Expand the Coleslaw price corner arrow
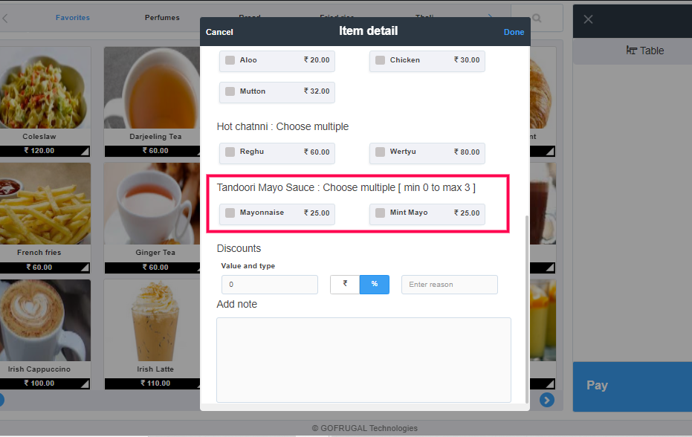The height and width of the screenshot is (437, 692). coord(85,152)
